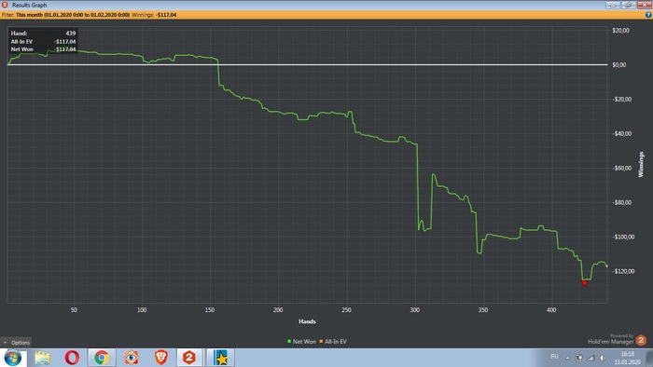Viewport: 653px width, 367px height.
Task: Click the RU language indicator
Action: (x=554, y=357)
